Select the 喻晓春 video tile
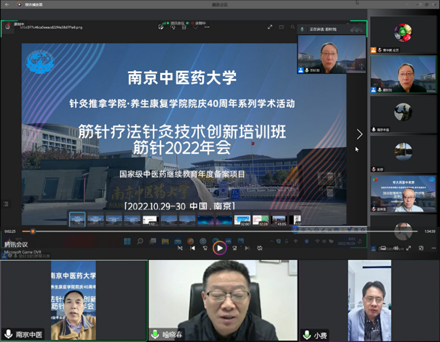This screenshot has width=440, height=342. tap(223, 300)
